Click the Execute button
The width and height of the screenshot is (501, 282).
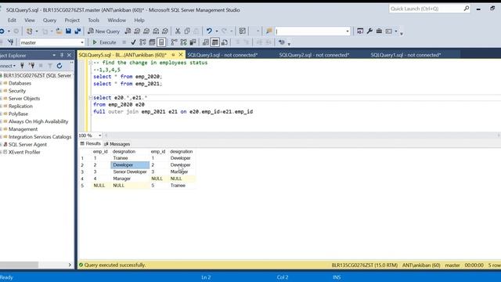104,42
